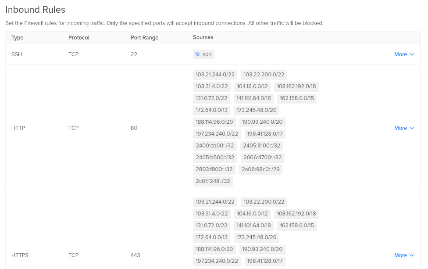Click the 2606:4700::/32 source chip
428x269 pixels.
point(263,158)
